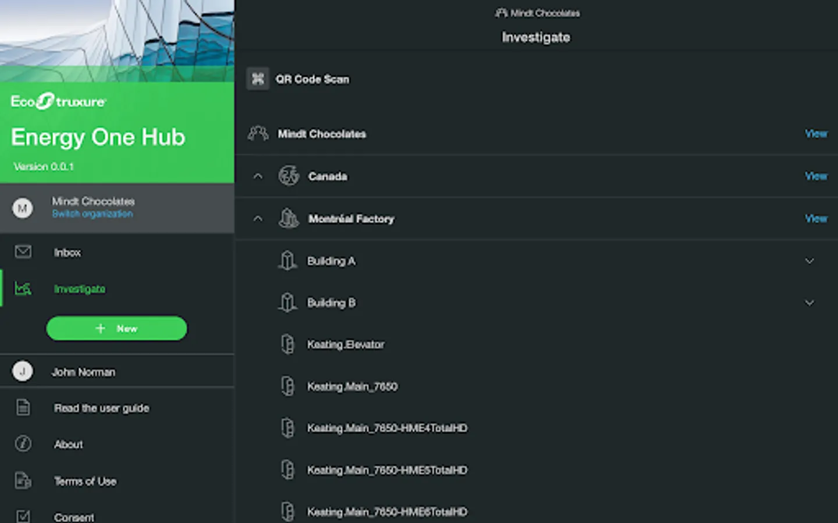Collapse the Canada node
The width and height of the screenshot is (838, 523).
click(258, 176)
